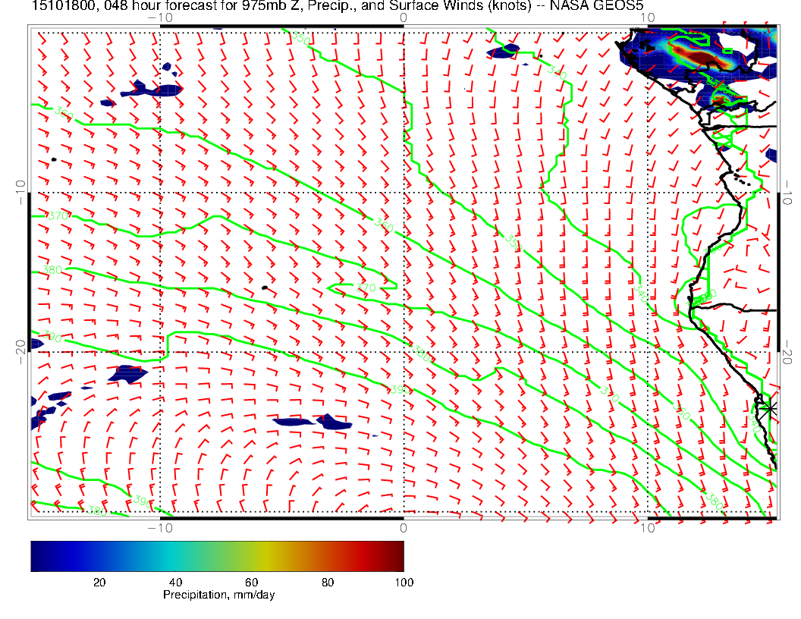
Task: Click the 340 contour label near the coast
Action: click(641, 294)
